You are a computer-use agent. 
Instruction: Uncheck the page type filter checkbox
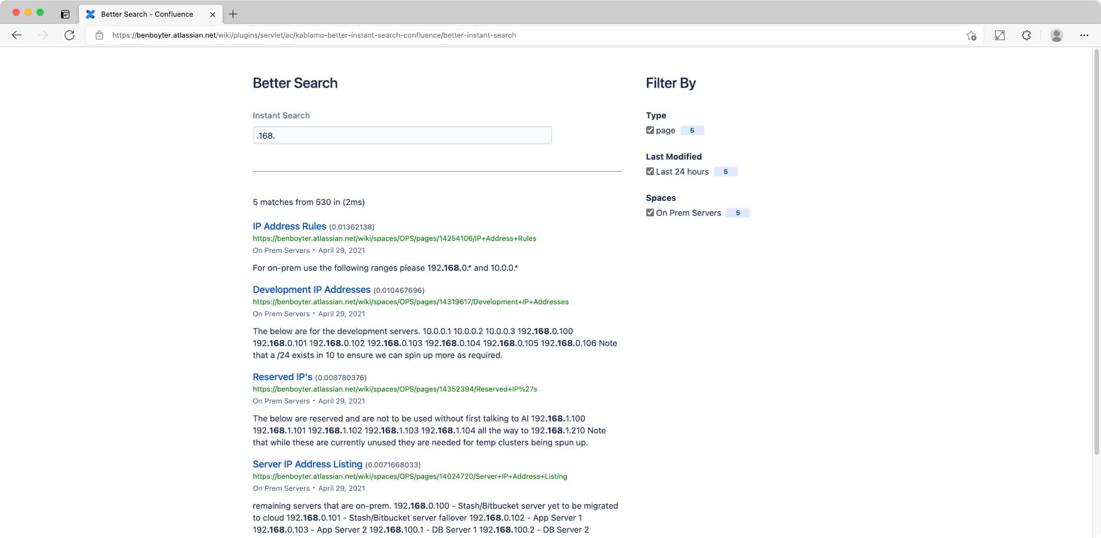[650, 130]
